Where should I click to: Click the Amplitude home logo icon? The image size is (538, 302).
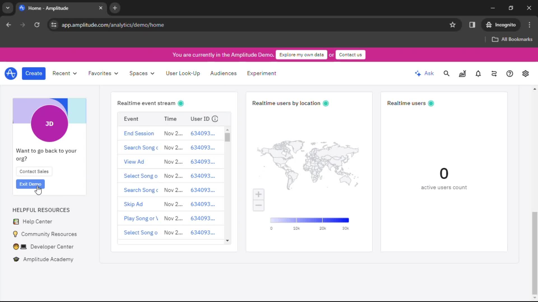click(11, 73)
